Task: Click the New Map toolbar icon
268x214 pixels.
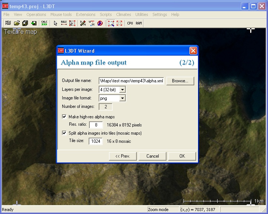Action: (8, 23)
